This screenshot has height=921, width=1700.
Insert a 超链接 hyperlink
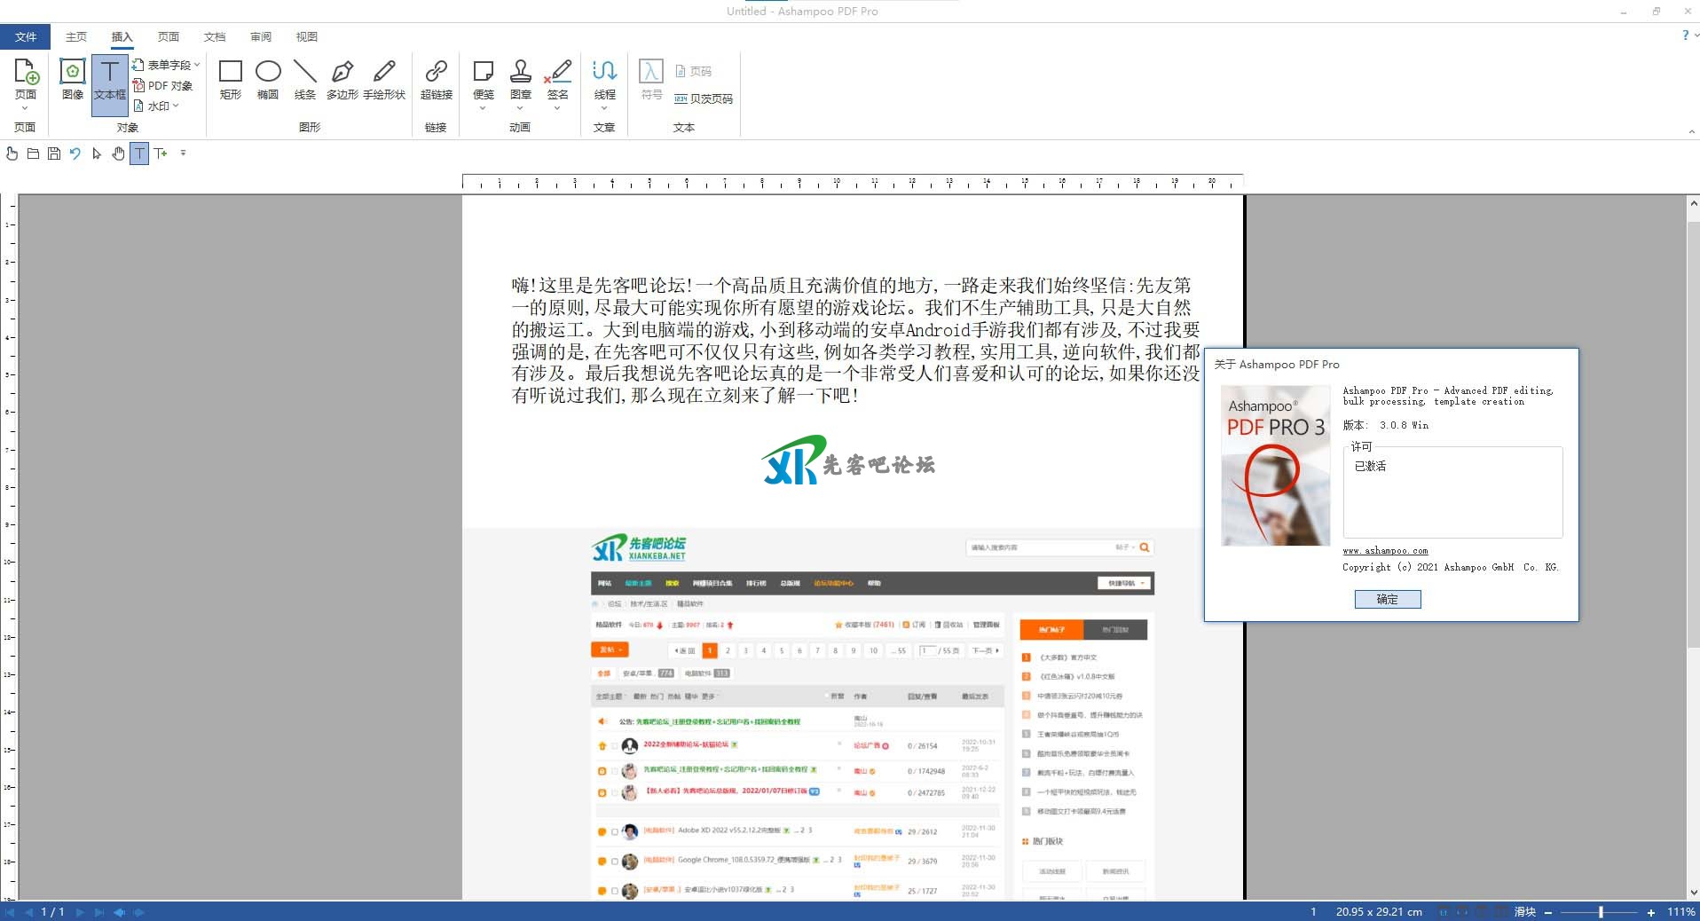coord(436,79)
